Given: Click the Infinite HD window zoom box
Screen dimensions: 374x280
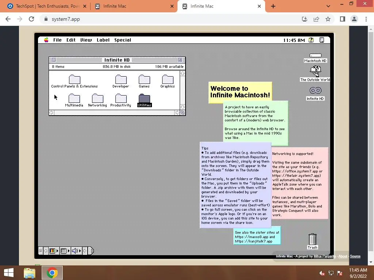Looking at the screenshot, I should pos(180,60).
